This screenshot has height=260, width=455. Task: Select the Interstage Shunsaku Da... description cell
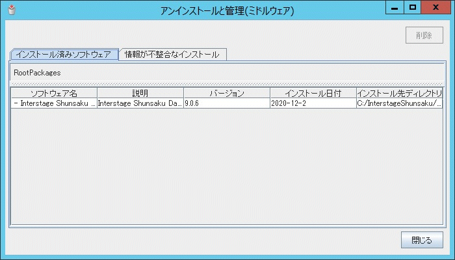pos(140,103)
